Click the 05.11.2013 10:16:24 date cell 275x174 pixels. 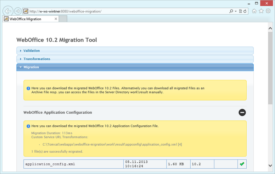[145, 164]
